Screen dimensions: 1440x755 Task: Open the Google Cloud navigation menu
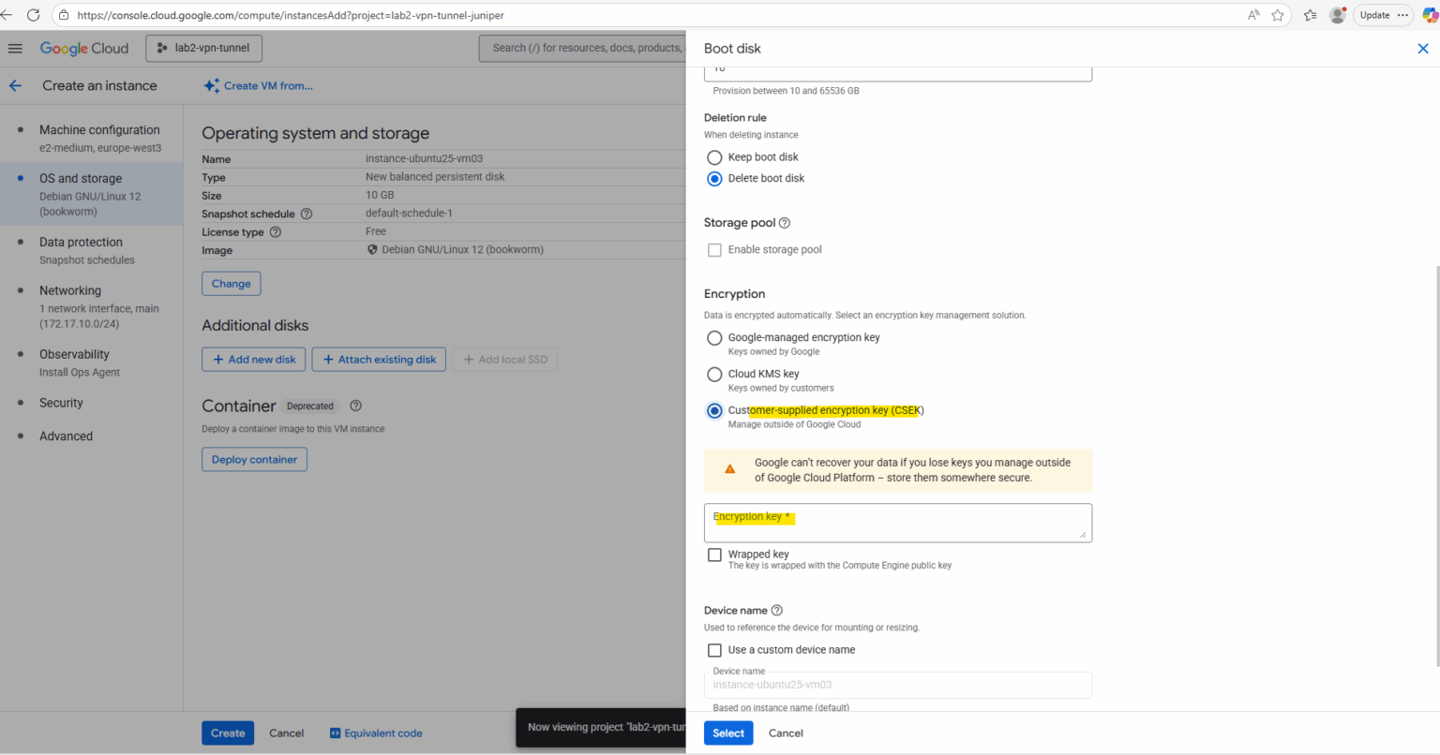coord(15,48)
